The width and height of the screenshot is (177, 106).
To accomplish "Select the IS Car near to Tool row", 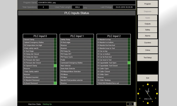I will [113, 60].
